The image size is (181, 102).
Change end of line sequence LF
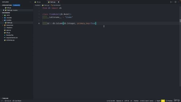coord(131,101)
